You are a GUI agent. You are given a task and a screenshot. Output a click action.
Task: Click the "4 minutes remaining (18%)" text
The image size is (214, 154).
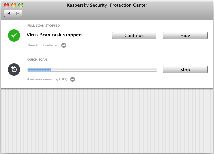pos(48,79)
